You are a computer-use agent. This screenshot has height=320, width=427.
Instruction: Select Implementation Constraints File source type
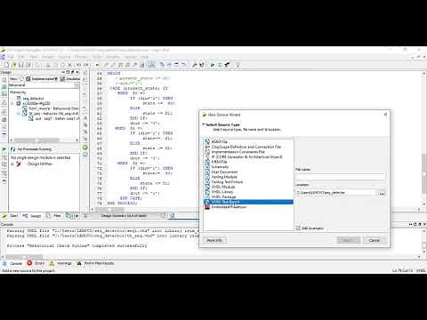(238, 152)
